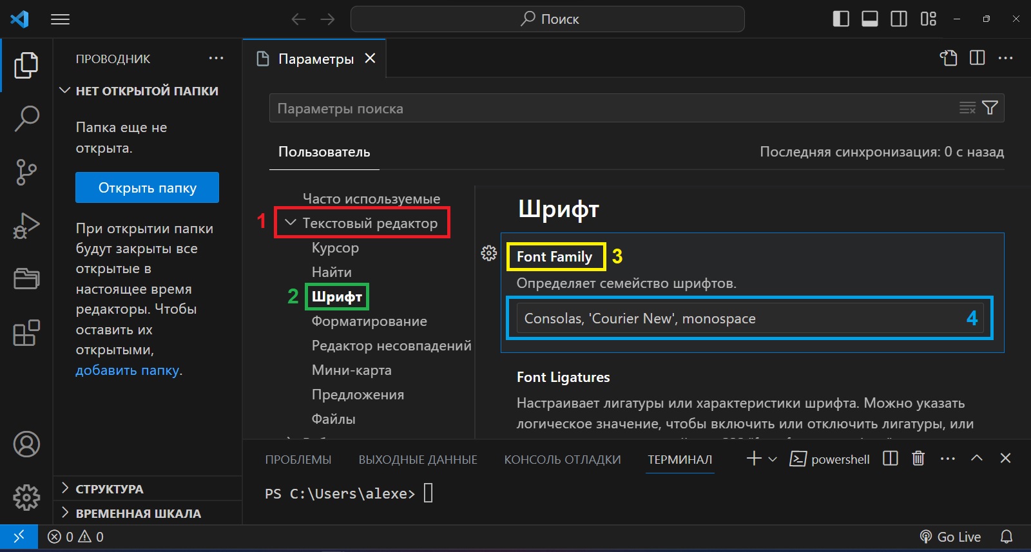Image resolution: width=1031 pixels, height=552 pixels.
Task: Follow the добавить папку link
Action: (127, 370)
